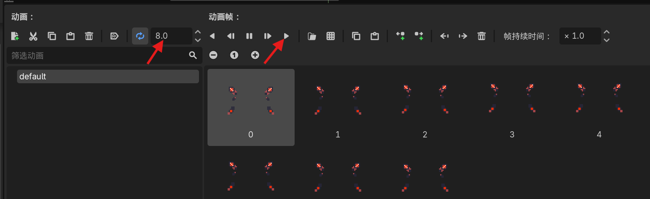Edit the frame duration field × 1.0
The image size is (650, 199).
coord(580,36)
